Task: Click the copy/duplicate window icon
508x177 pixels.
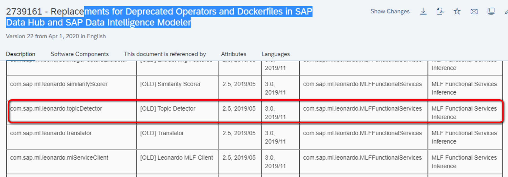Action: [x=491, y=11]
